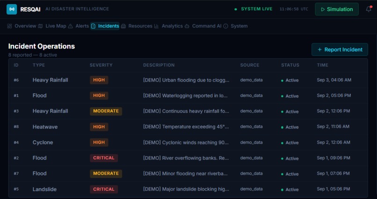This screenshot has width=377, height=199.
Task: Go to the Alerts tab
Action: [x=79, y=26]
